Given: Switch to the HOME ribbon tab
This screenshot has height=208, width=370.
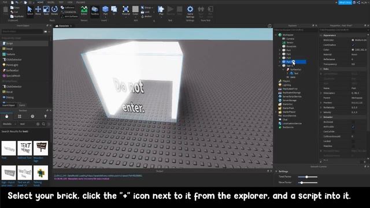Looking at the screenshot, I should (x=40, y=2).
